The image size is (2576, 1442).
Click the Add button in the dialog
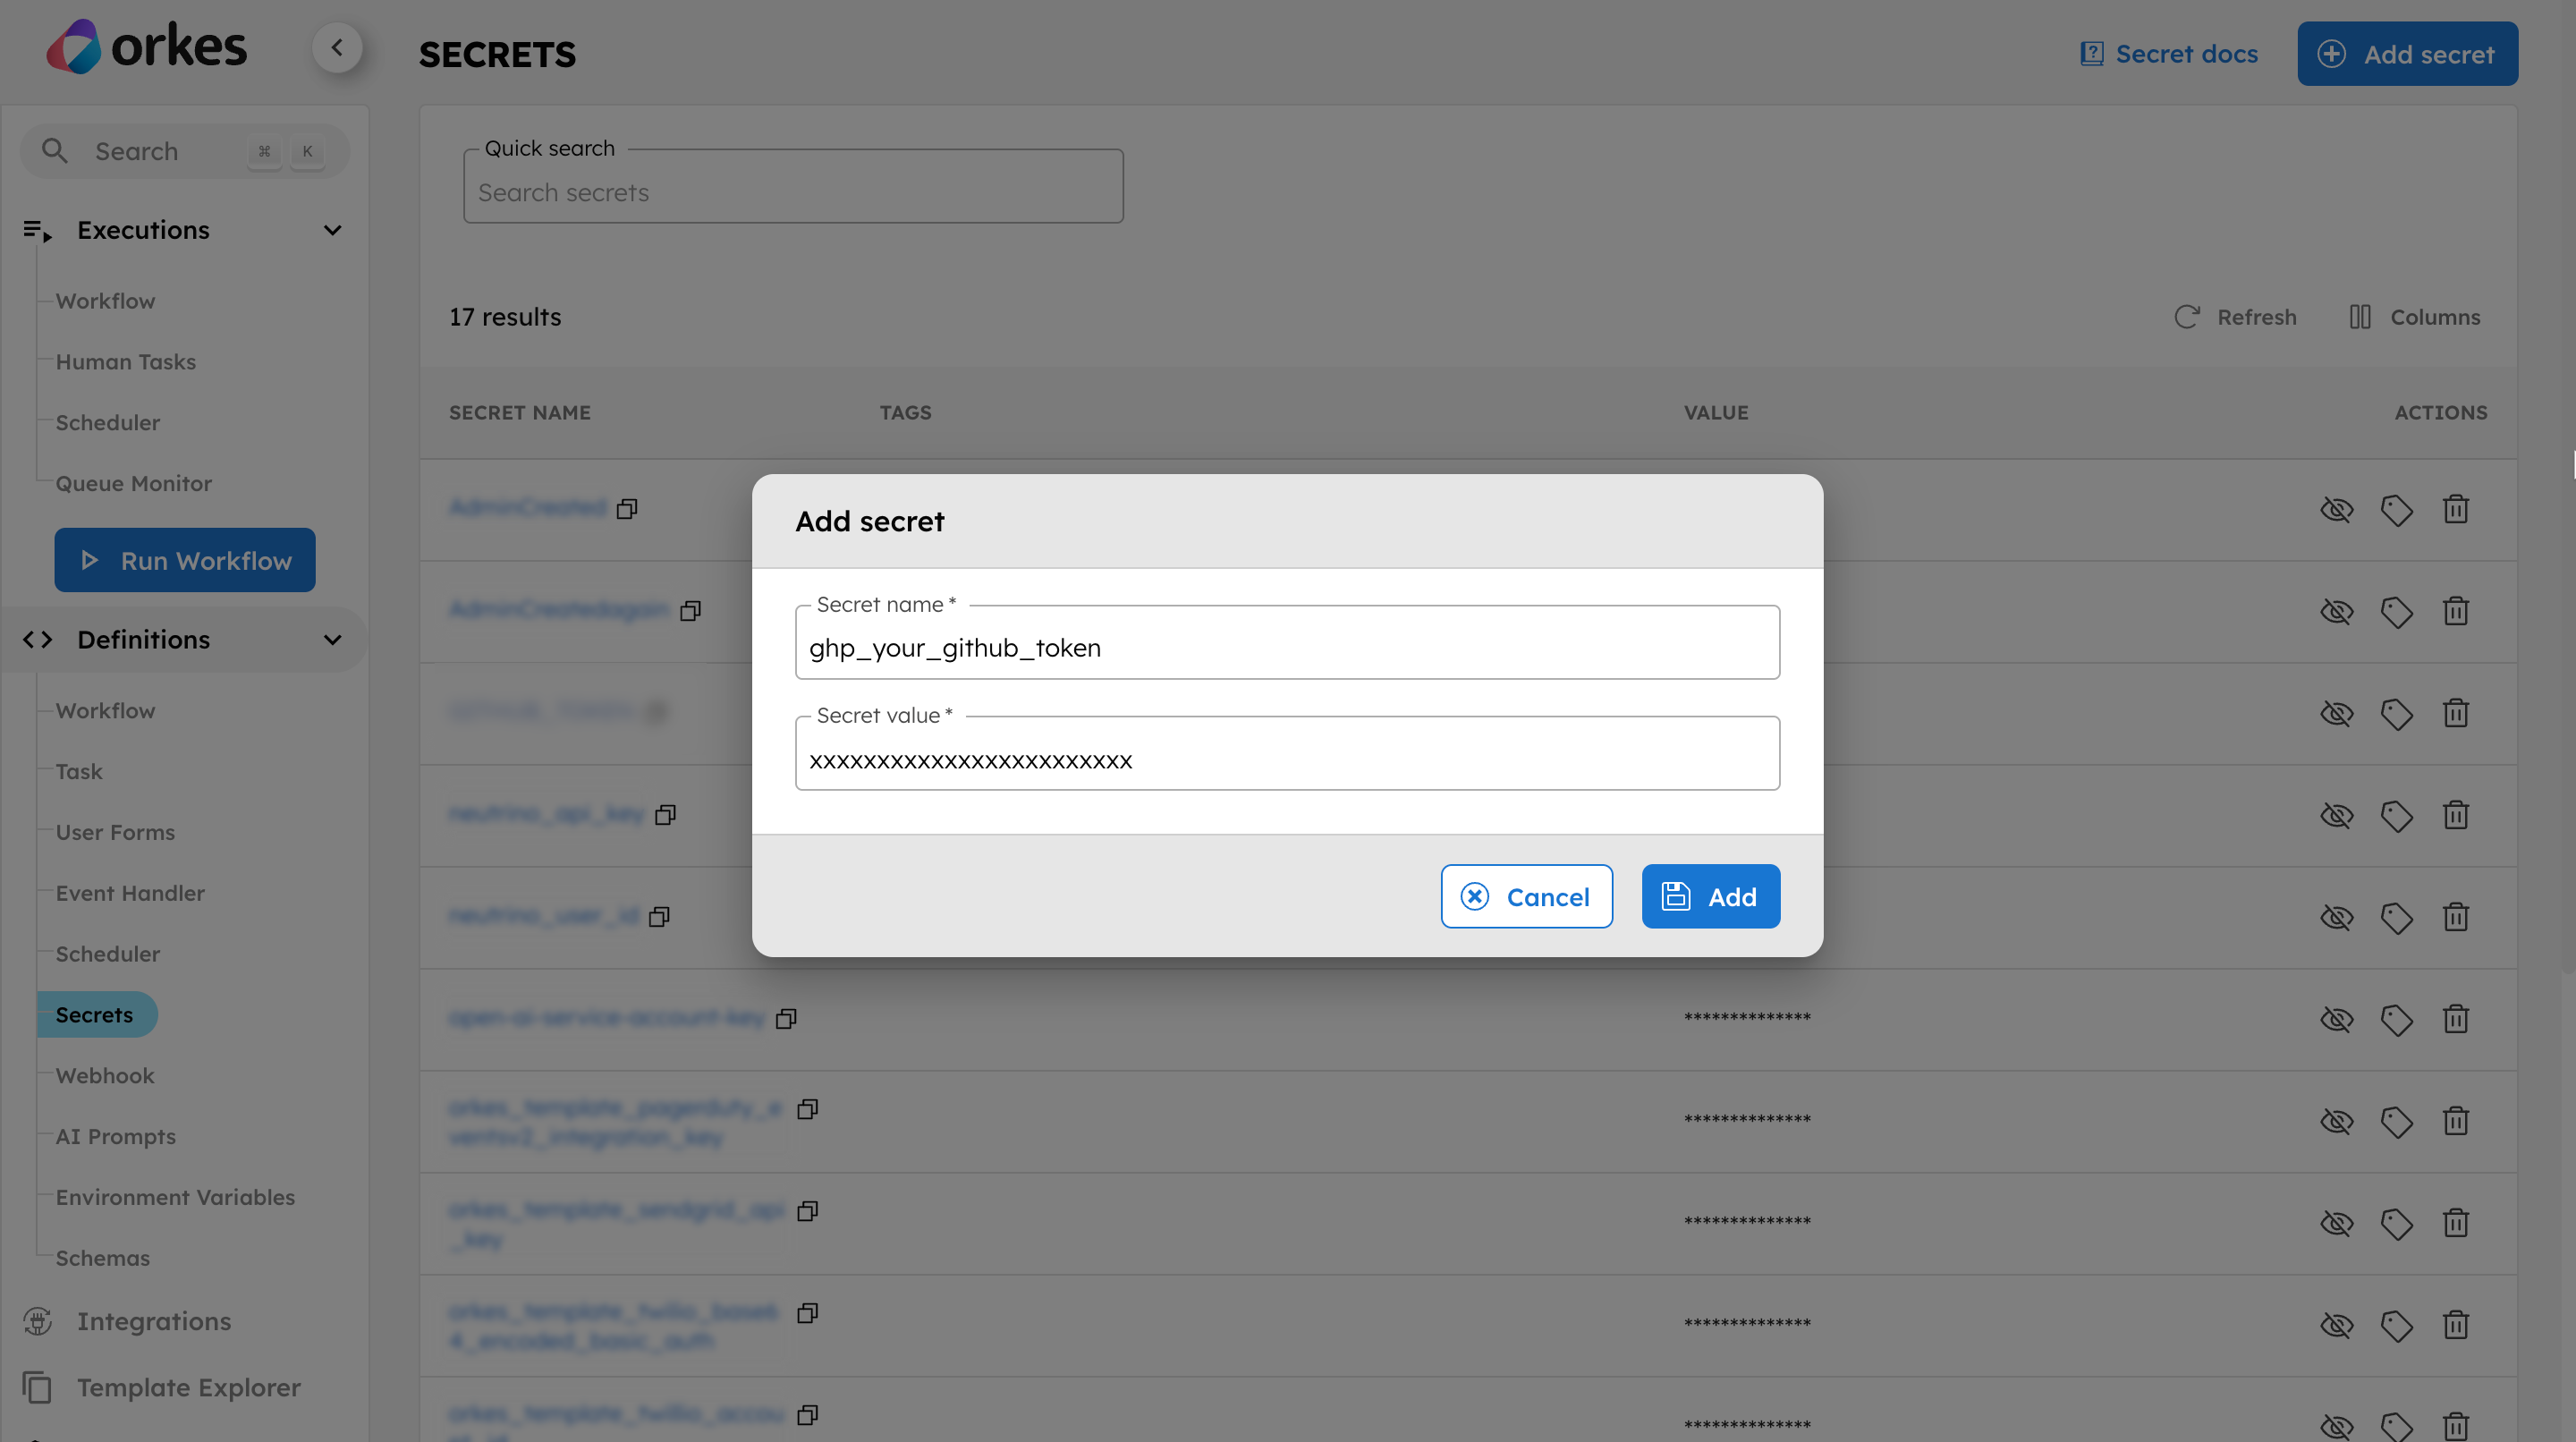pyautogui.click(x=1710, y=896)
